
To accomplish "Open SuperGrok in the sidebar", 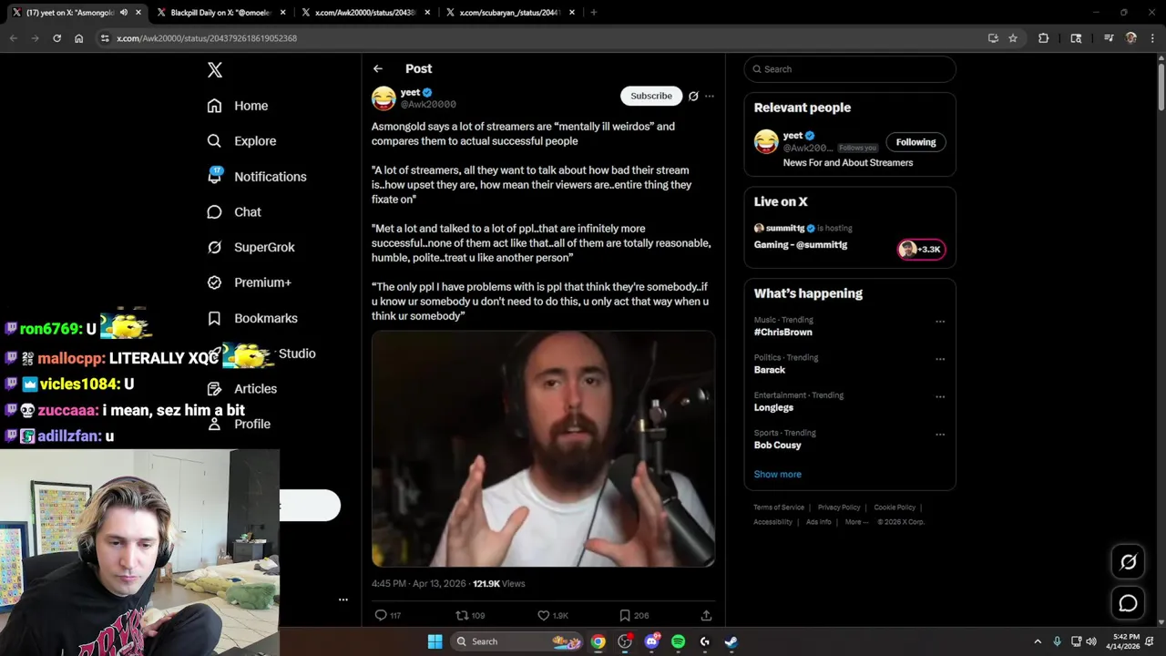I will [x=251, y=248].
